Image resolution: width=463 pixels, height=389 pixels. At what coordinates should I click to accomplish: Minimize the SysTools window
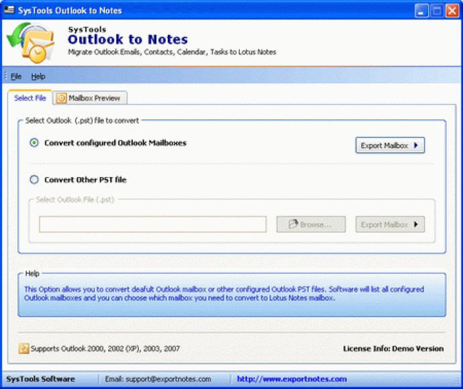pos(421,11)
